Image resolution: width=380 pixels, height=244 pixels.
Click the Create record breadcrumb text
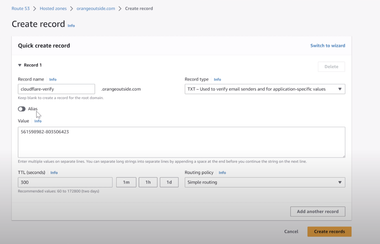[x=139, y=8]
